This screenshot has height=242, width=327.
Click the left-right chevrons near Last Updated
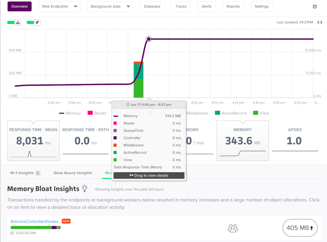(x=320, y=22)
